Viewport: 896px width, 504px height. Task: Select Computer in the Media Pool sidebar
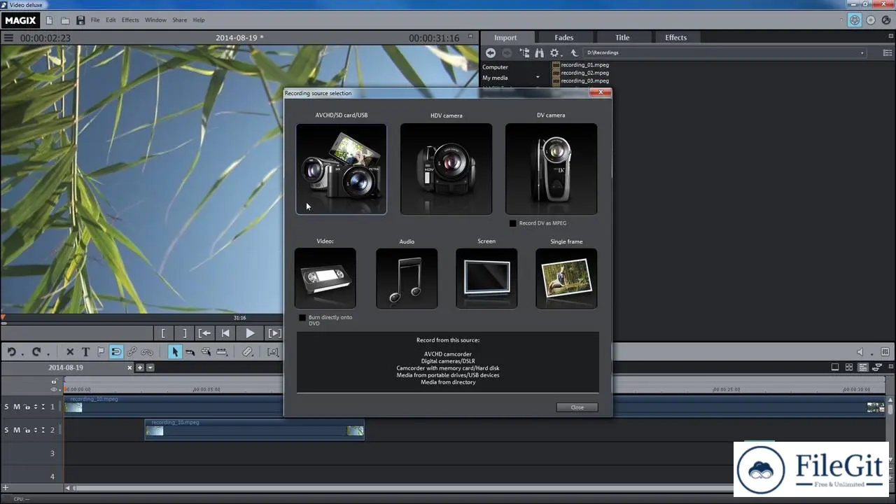coord(495,67)
